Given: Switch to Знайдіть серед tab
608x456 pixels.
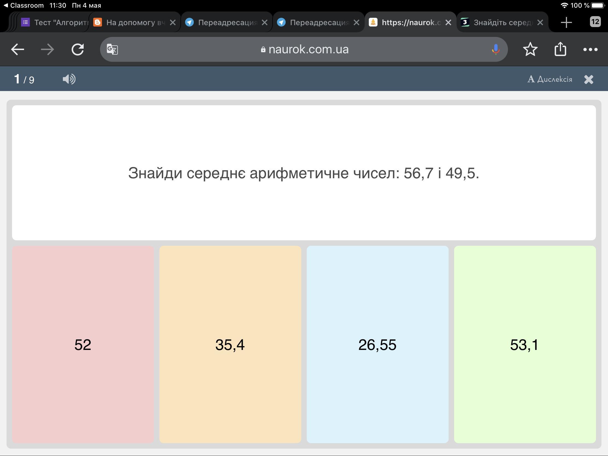Looking at the screenshot, I should click(x=498, y=22).
